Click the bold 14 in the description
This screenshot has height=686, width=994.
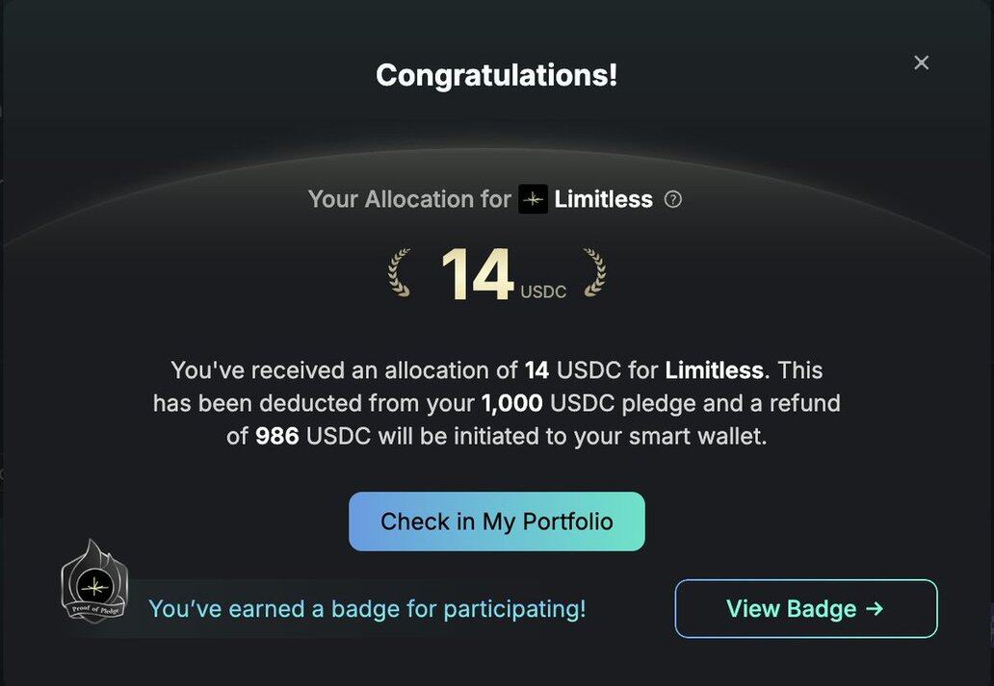(x=536, y=370)
